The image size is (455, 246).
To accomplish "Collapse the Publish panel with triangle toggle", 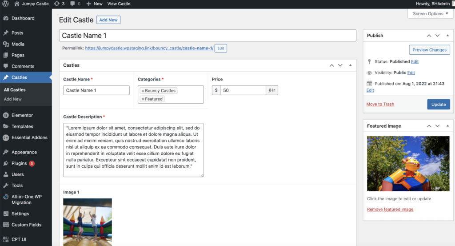I will click(447, 36).
